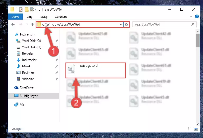Click the scroll up arrow of file list
Viewport: 203px width, 138px height.
197,32
